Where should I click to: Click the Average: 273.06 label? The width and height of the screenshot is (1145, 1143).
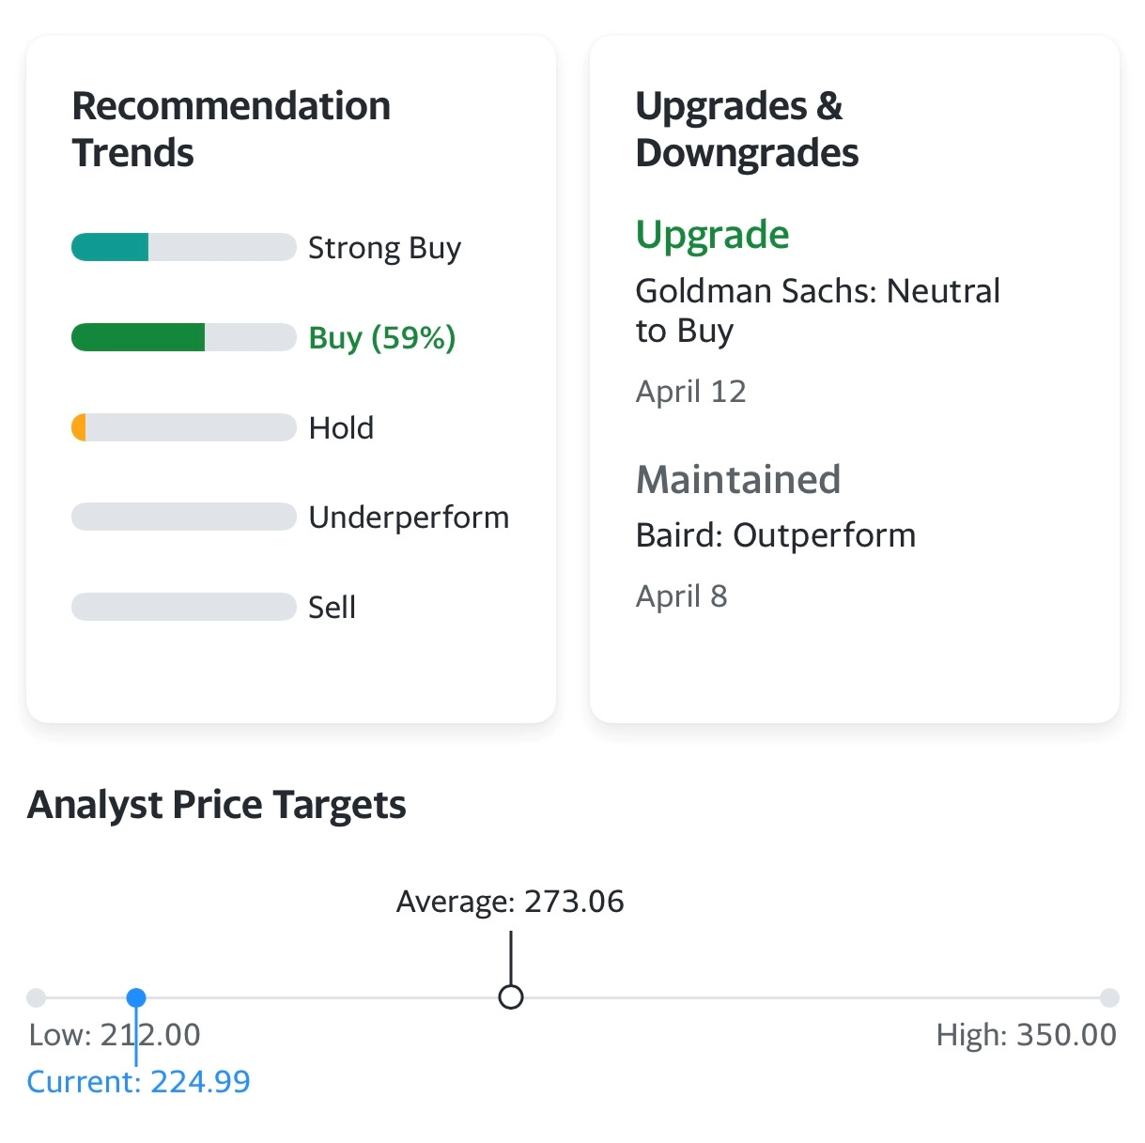pos(510,902)
